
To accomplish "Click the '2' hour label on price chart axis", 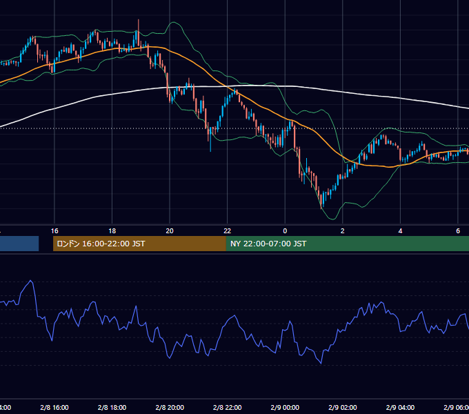I will [343, 231].
